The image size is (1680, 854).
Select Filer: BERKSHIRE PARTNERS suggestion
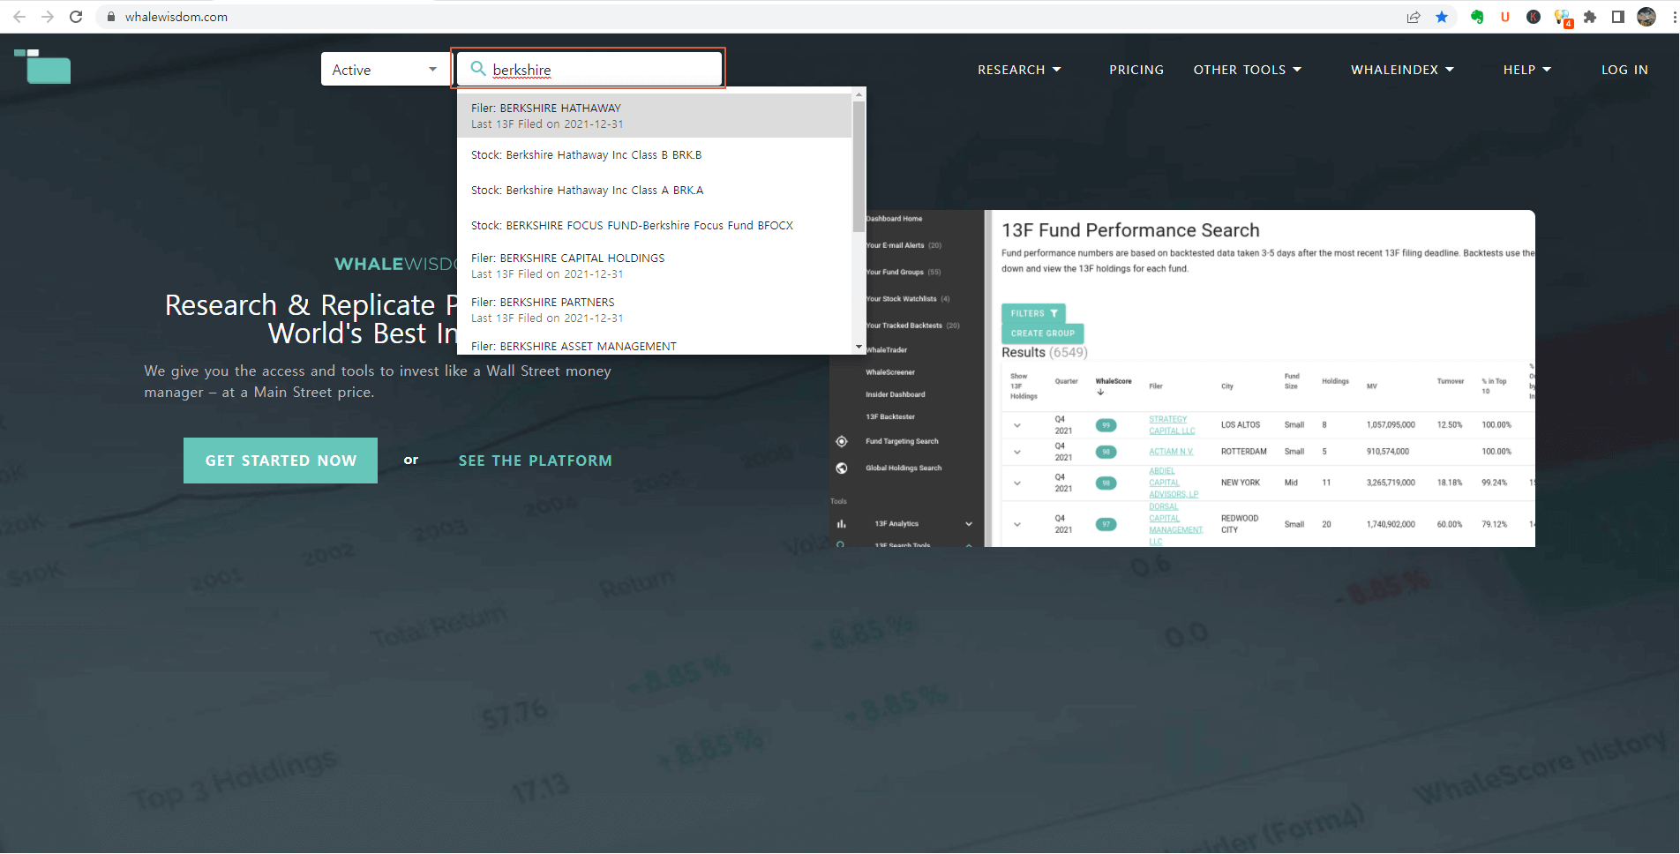pos(655,310)
